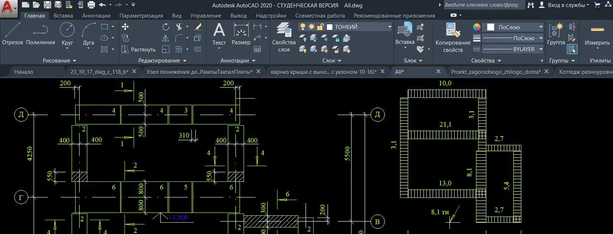The width and height of the screenshot is (613, 234).
Task: Select the Полилиния polyline tool
Action: pyautogui.click(x=40, y=34)
